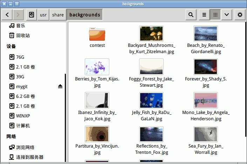Screen dimensions: 247x164
Task: Open the contest folder
Action: coord(97,37)
